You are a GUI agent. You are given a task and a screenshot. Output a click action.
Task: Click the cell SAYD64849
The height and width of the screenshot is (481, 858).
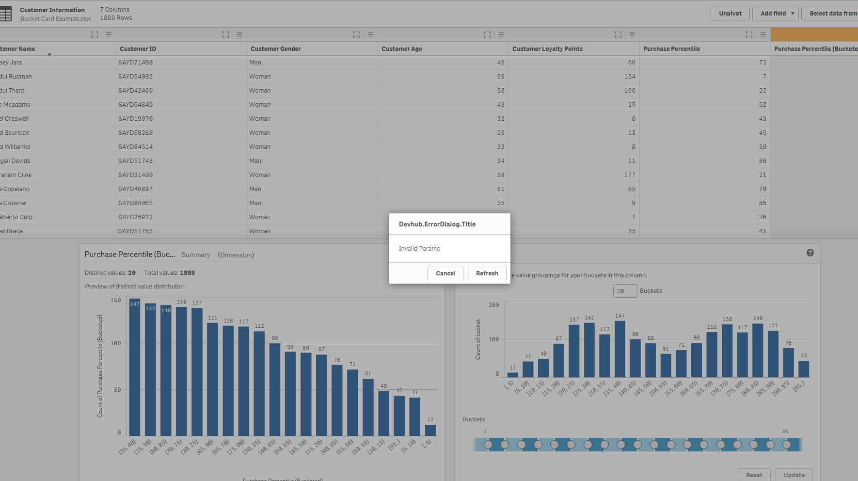tap(182, 105)
